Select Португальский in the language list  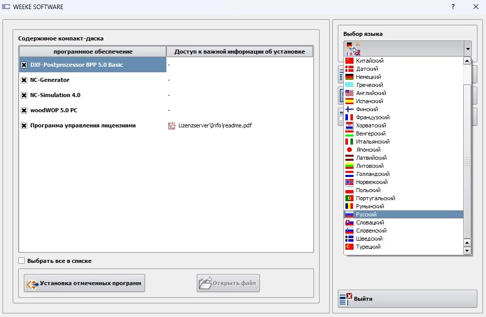[404, 198]
